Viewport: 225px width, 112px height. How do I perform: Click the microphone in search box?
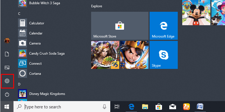tap(105, 107)
